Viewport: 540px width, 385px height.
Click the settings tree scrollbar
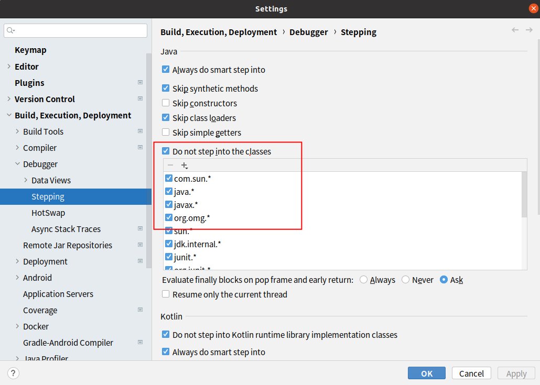(x=149, y=160)
